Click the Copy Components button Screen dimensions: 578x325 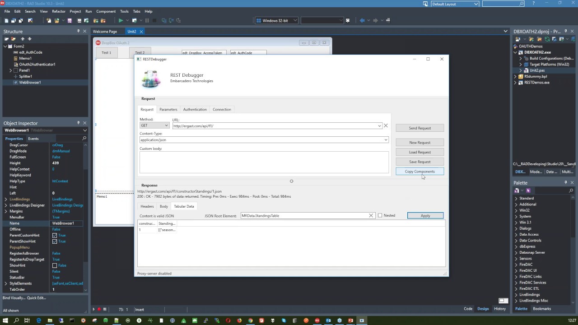420,172
